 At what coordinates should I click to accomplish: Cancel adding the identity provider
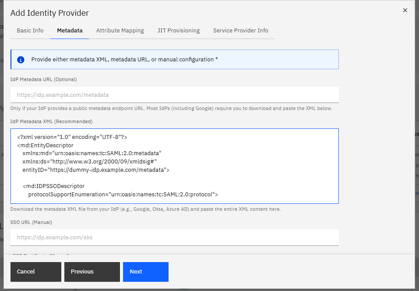point(36,272)
